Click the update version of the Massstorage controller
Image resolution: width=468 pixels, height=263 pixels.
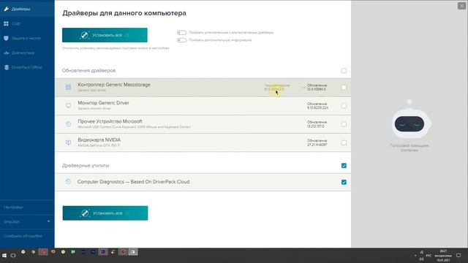317,88
